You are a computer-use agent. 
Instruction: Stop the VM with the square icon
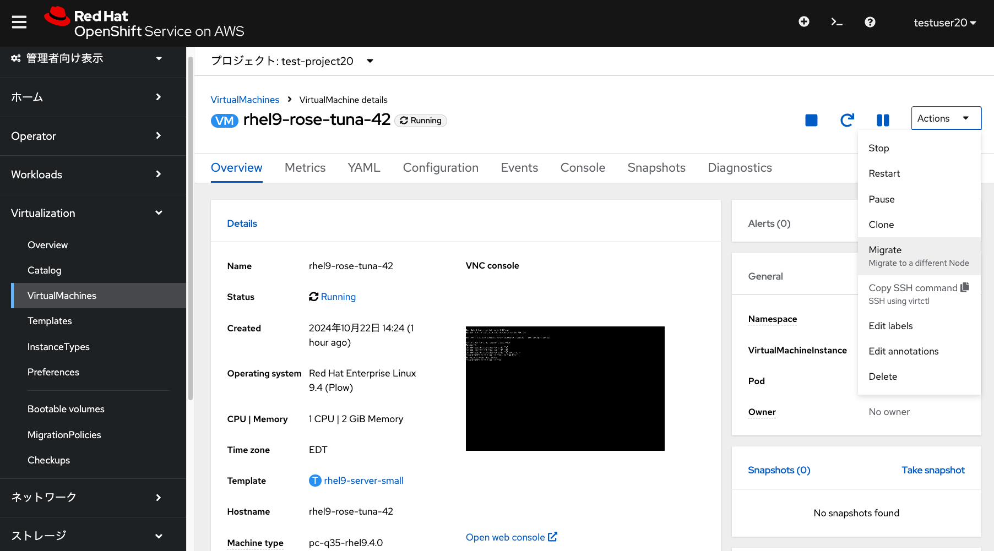pyautogui.click(x=811, y=120)
